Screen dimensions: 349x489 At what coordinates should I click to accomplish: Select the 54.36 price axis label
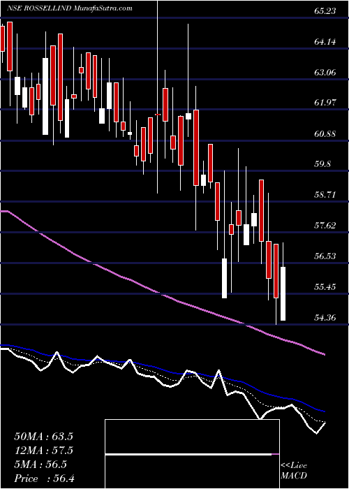(x=325, y=318)
